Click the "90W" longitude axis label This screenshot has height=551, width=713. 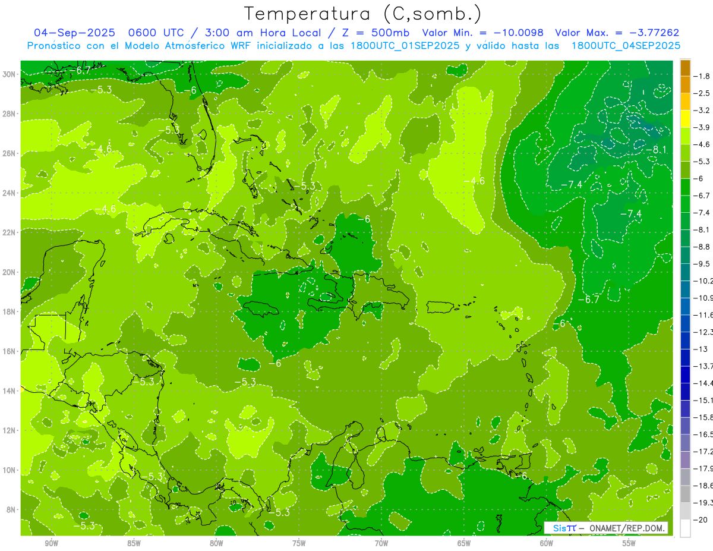[51, 543]
